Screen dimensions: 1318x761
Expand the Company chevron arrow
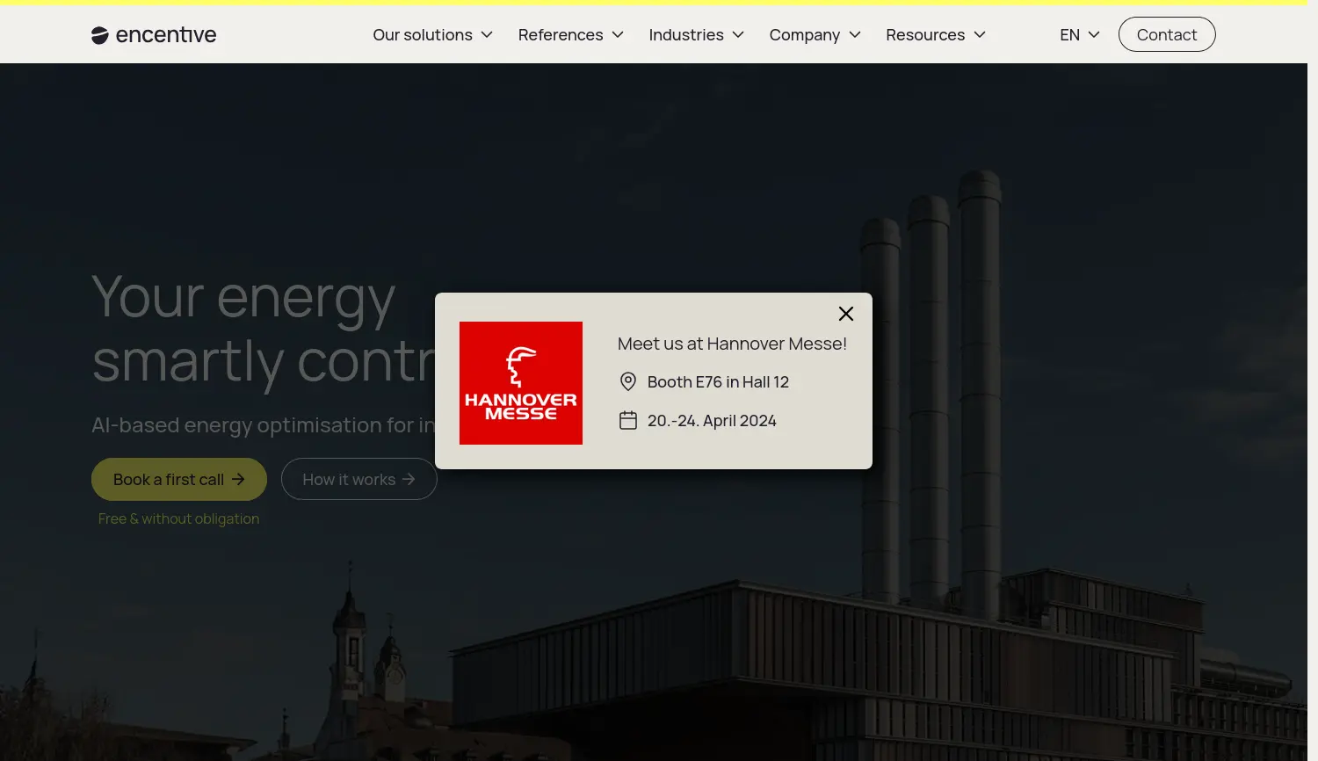pos(855,35)
